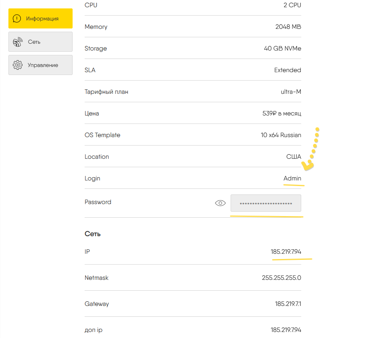This screenshot has height=338, width=373.
Task: Click the Netmask value 255.255.255.0
Action: 281,278
